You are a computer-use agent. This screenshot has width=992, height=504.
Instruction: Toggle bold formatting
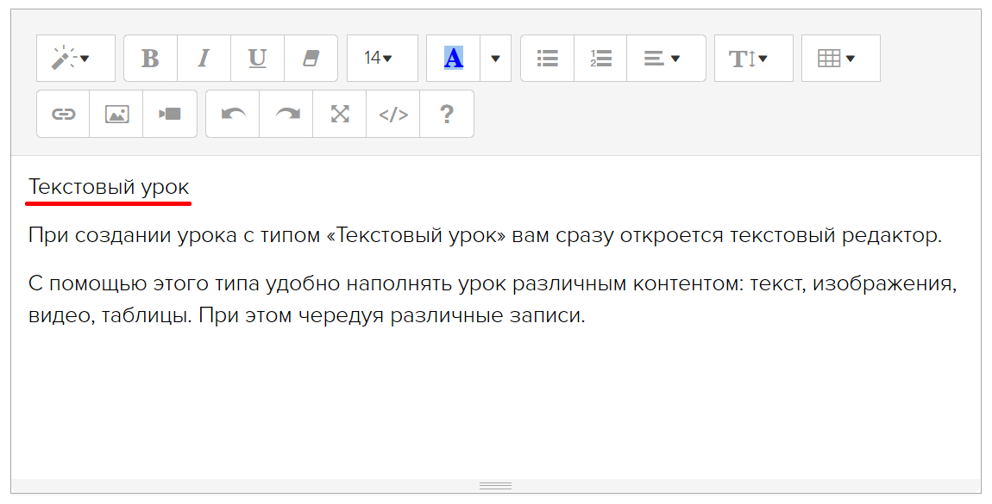(x=150, y=59)
